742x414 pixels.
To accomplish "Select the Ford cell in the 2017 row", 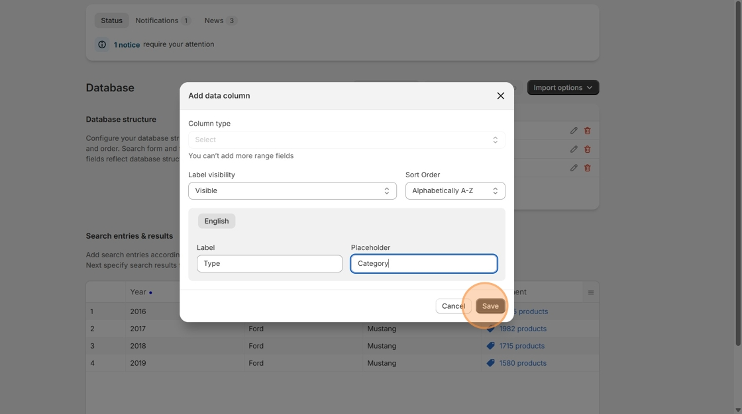I will (x=303, y=329).
